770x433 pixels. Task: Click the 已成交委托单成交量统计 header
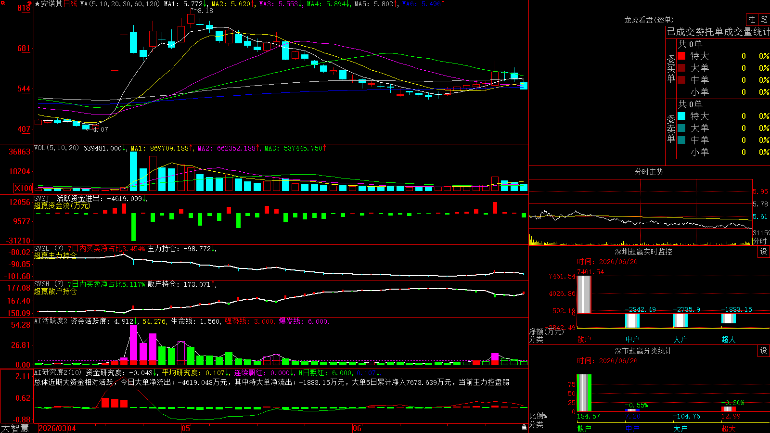pos(718,32)
